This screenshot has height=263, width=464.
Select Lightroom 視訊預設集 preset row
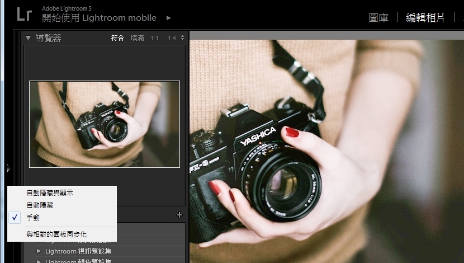105,251
